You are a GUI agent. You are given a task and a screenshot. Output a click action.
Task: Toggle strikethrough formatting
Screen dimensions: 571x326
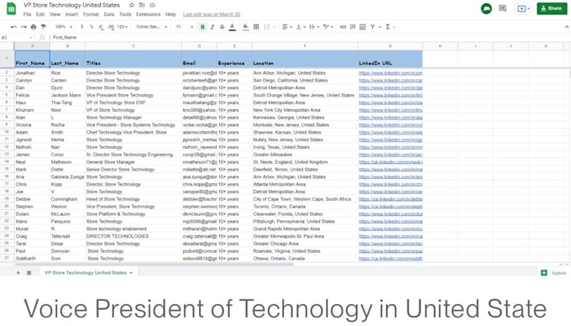(x=223, y=27)
